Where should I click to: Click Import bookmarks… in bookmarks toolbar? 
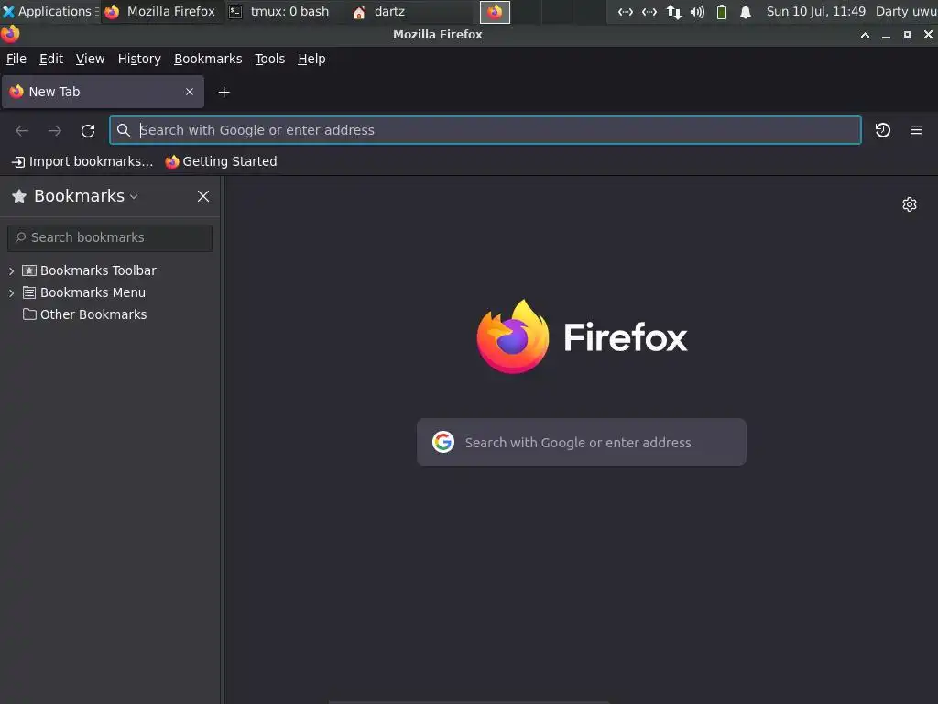[82, 161]
